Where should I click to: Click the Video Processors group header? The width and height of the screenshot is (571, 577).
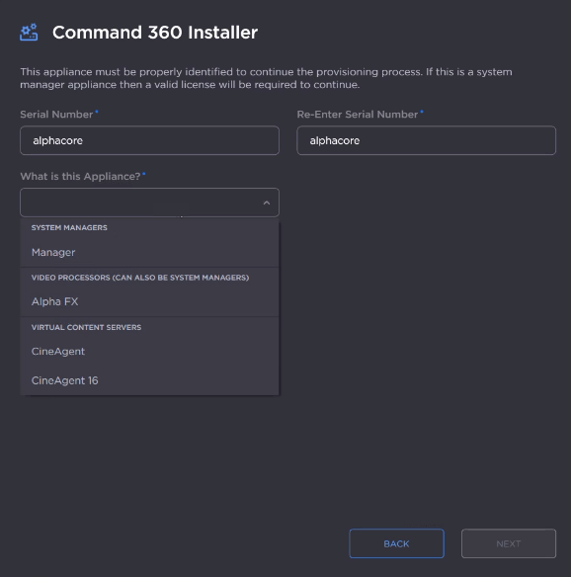[140, 278]
